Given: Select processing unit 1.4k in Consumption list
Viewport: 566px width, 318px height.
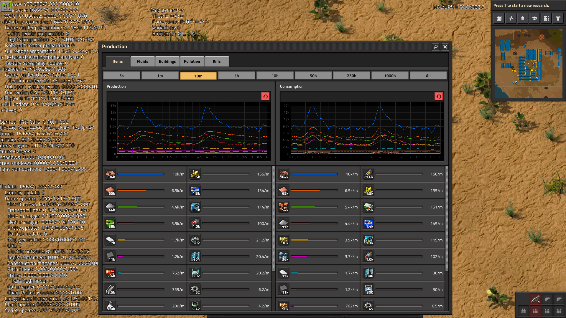Looking at the screenshot, I should tap(369, 223).
